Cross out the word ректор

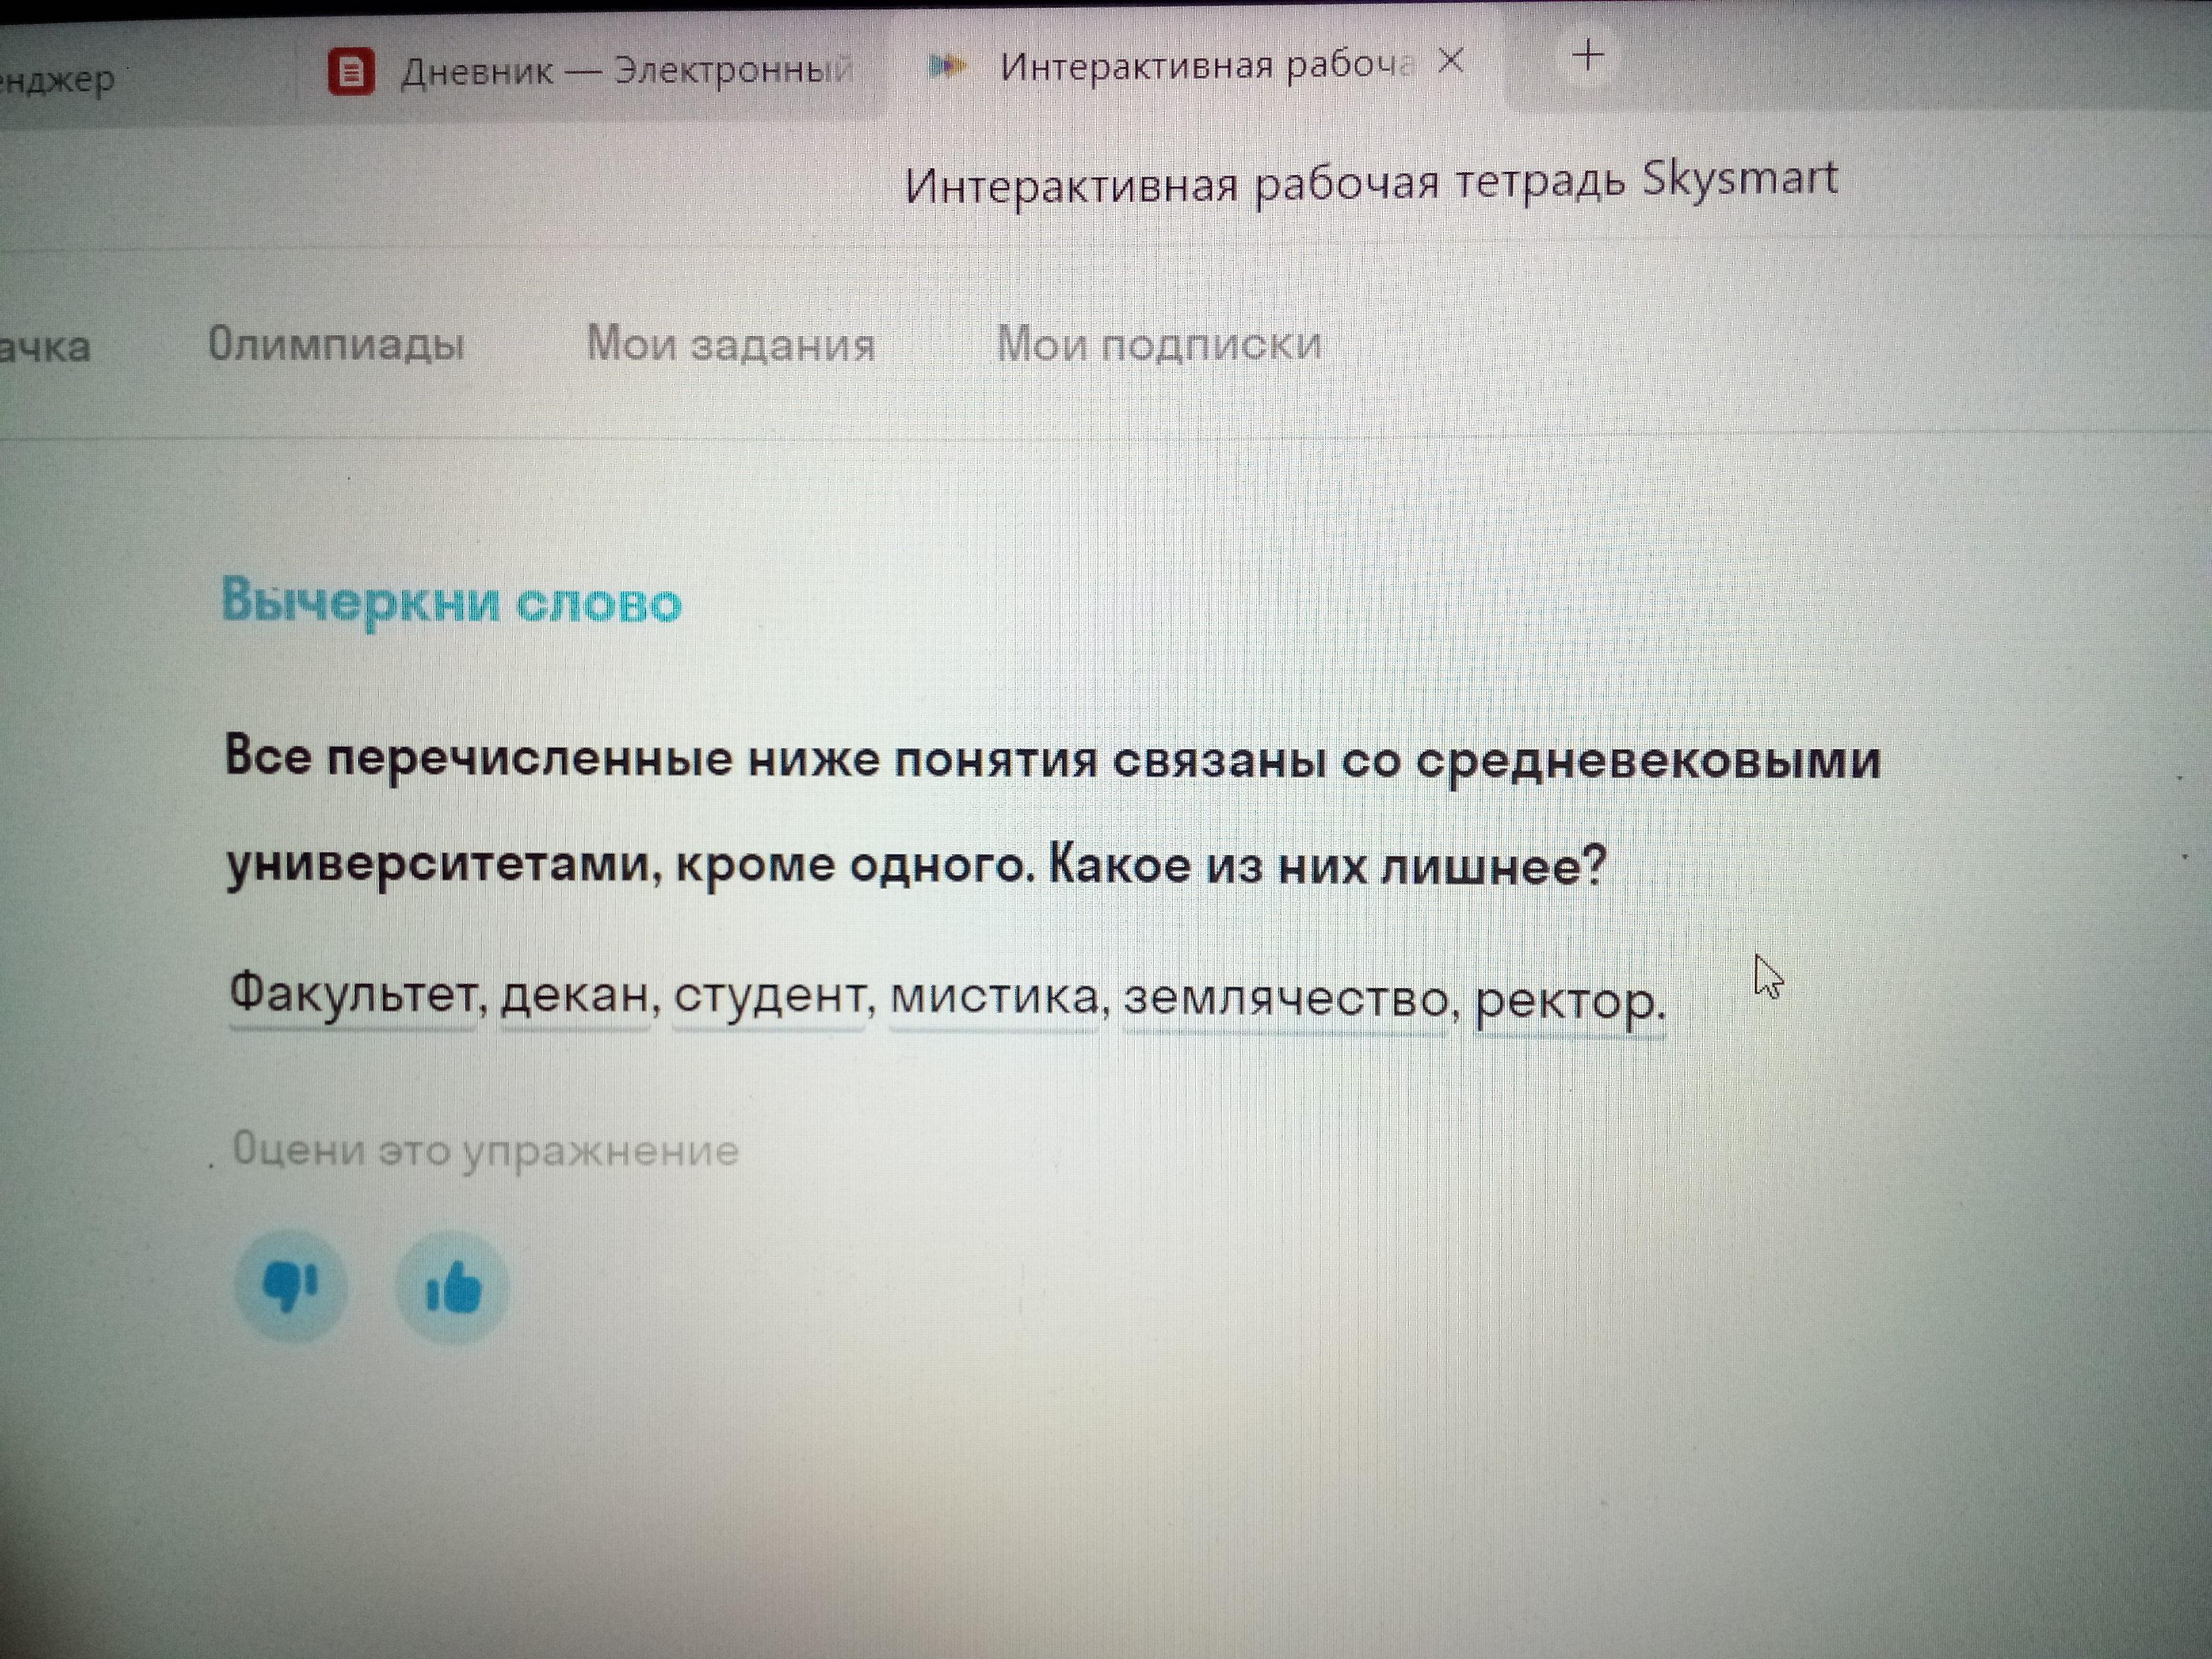click(x=1567, y=1001)
